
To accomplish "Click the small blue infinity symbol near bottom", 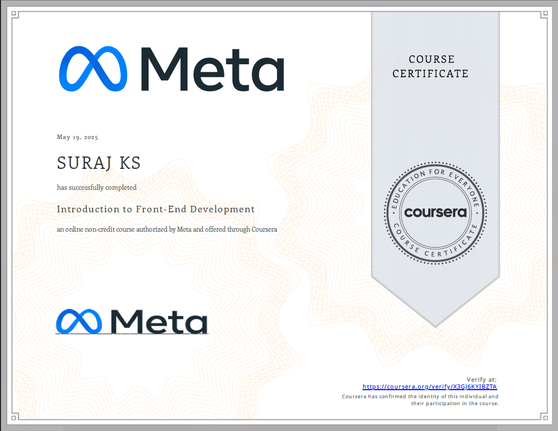I will click(79, 321).
